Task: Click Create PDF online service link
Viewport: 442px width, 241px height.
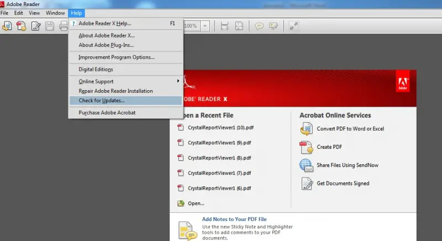Action: pos(329,147)
